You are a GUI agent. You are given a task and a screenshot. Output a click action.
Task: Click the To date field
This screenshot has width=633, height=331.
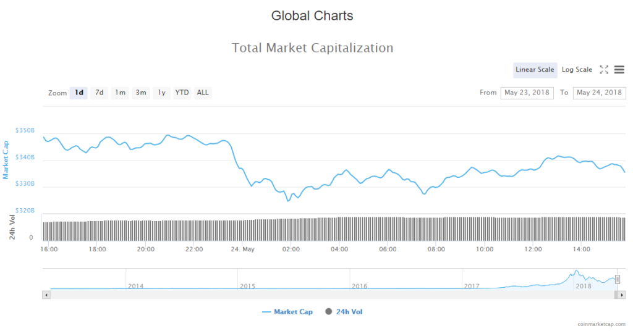pos(599,93)
